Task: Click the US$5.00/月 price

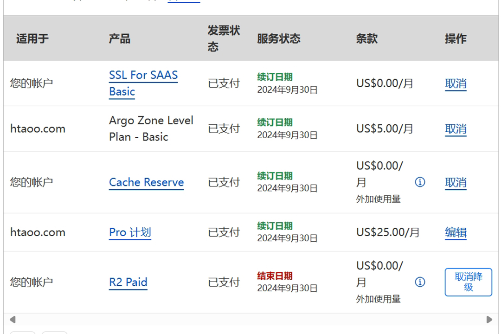Action: pos(385,129)
